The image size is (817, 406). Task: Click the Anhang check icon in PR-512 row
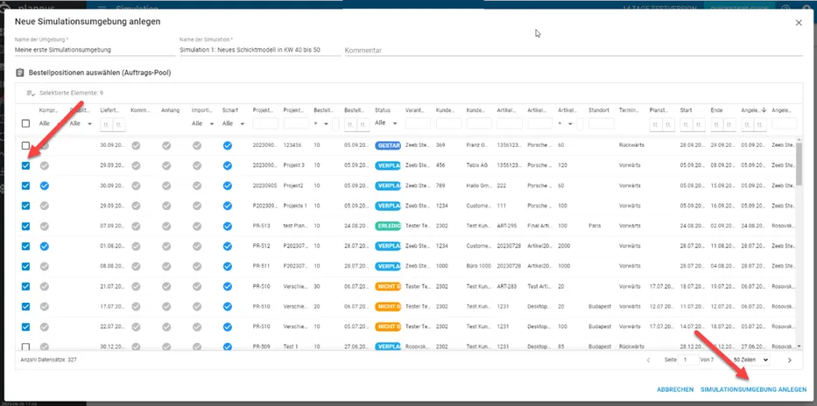pos(166,246)
